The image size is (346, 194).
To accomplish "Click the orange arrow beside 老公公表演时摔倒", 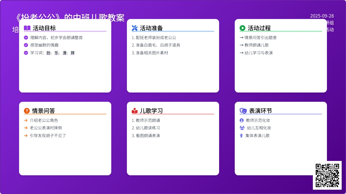I will pyautogui.click(x=26, y=128).
